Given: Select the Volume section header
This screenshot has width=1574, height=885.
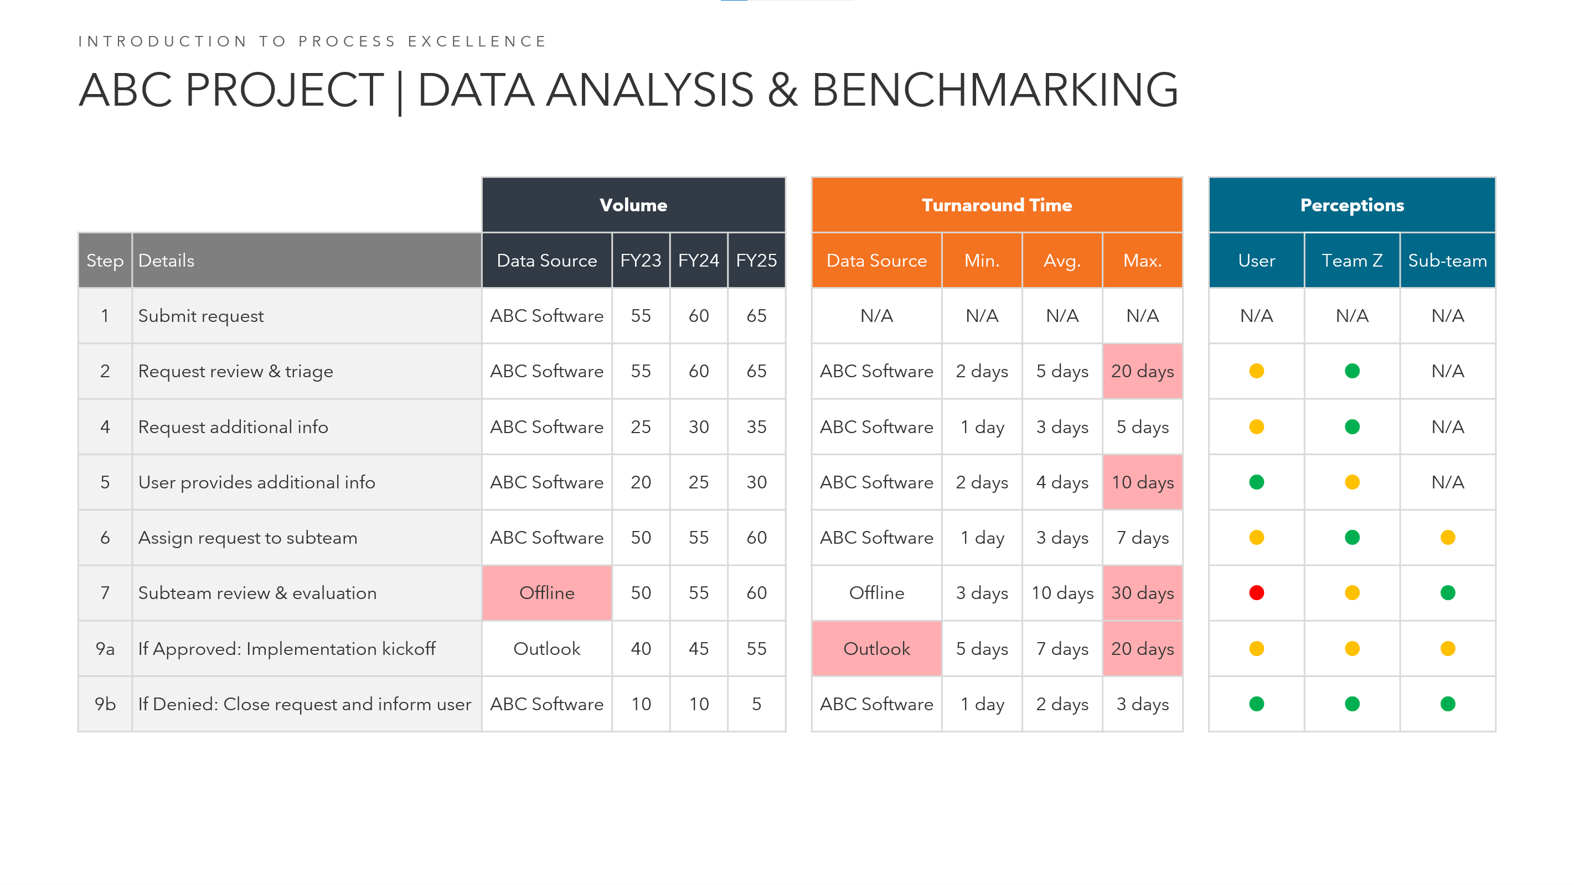Looking at the screenshot, I should [633, 205].
